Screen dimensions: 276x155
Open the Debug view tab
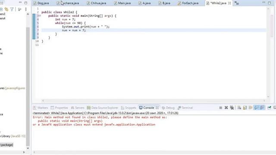click(168, 108)
